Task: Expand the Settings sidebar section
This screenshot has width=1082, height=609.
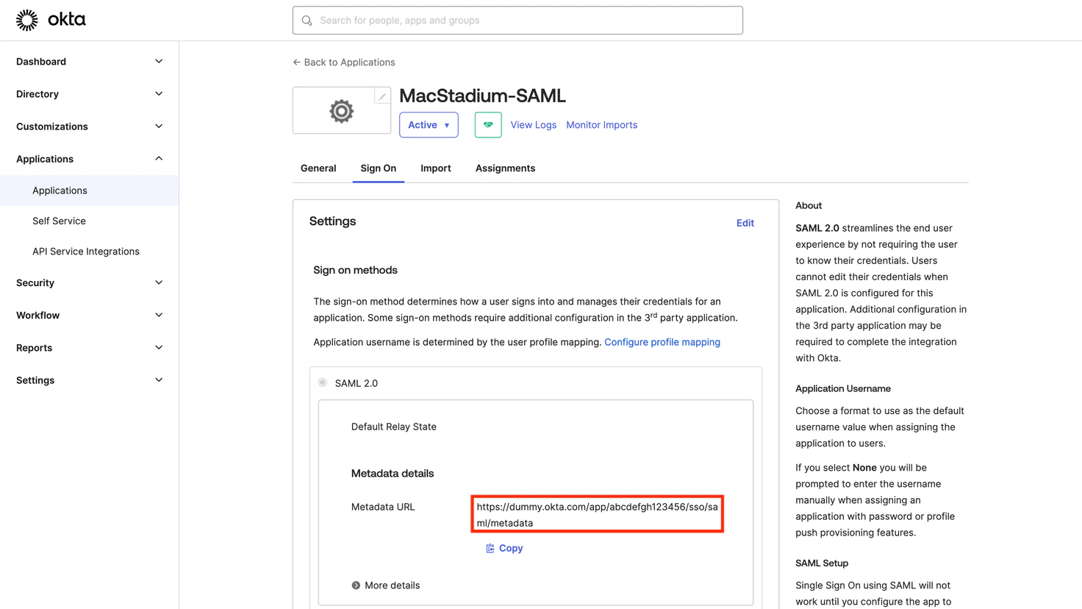Action: (89, 380)
